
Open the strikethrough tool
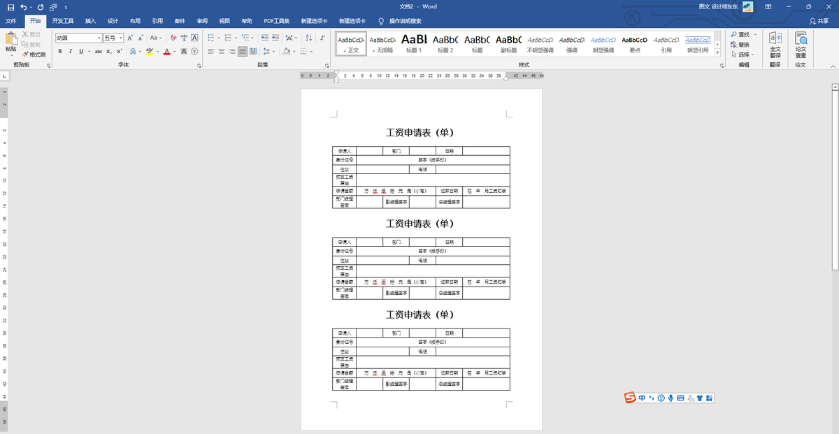(99, 51)
